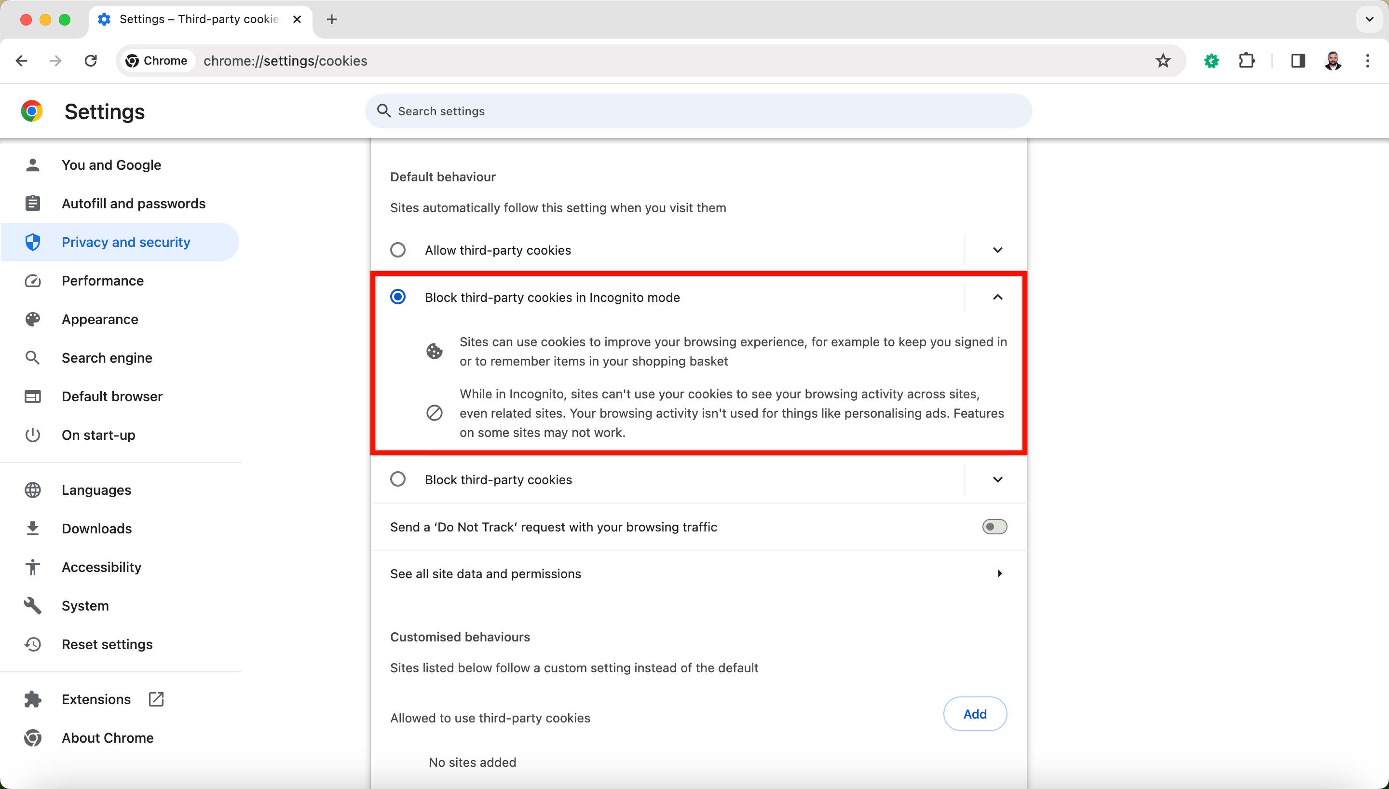
Task: Collapse the Incognito mode cookies details
Action: click(x=997, y=297)
